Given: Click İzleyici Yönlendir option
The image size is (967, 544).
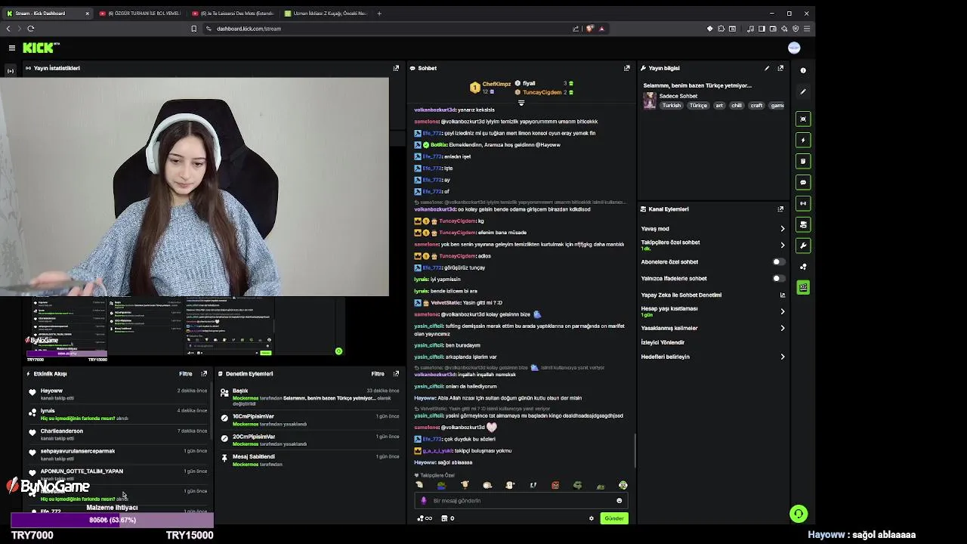Looking at the screenshot, I should (663, 342).
